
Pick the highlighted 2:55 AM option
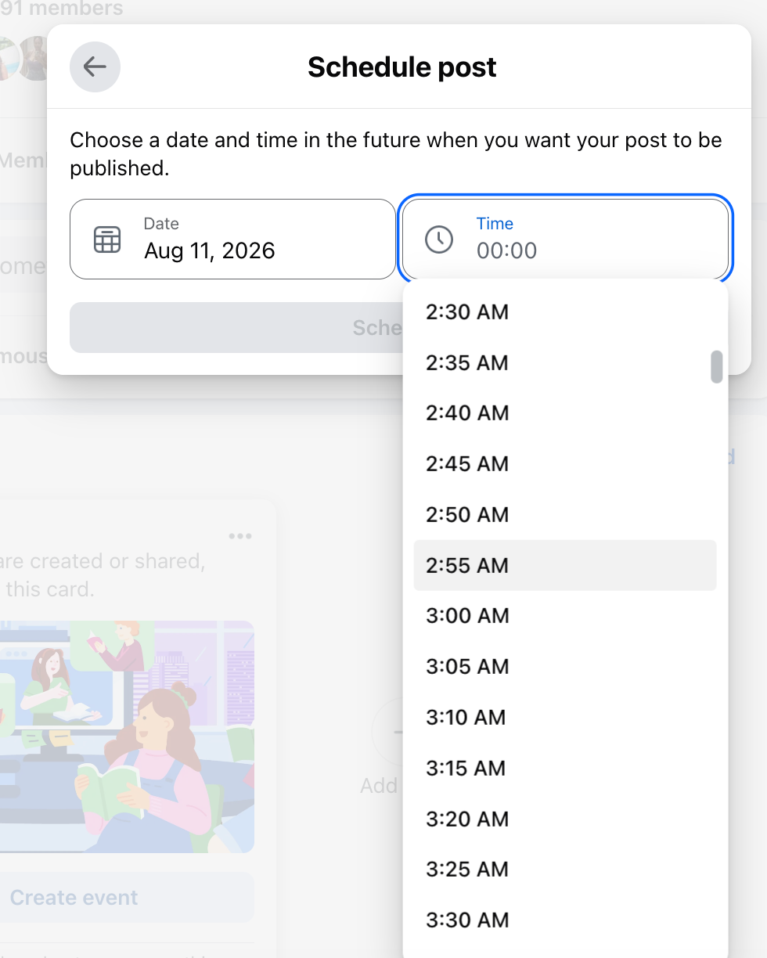point(565,565)
